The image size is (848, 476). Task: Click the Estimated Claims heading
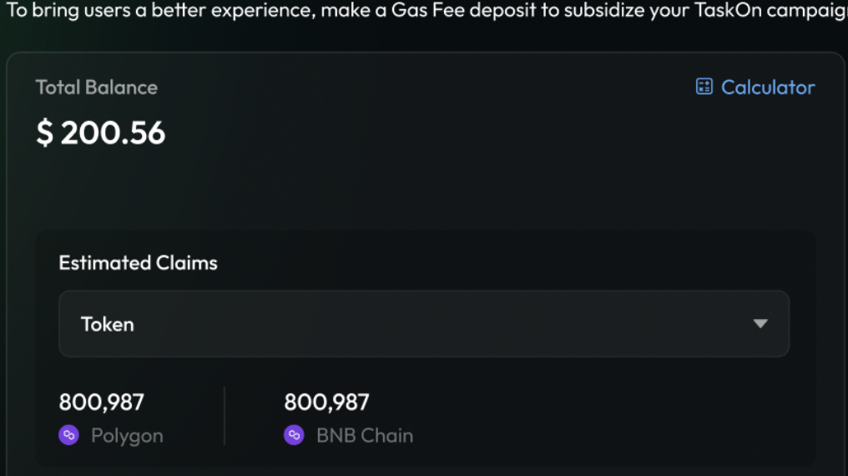click(138, 263)
